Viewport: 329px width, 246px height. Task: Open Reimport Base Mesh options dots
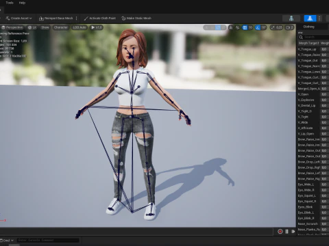77,18
